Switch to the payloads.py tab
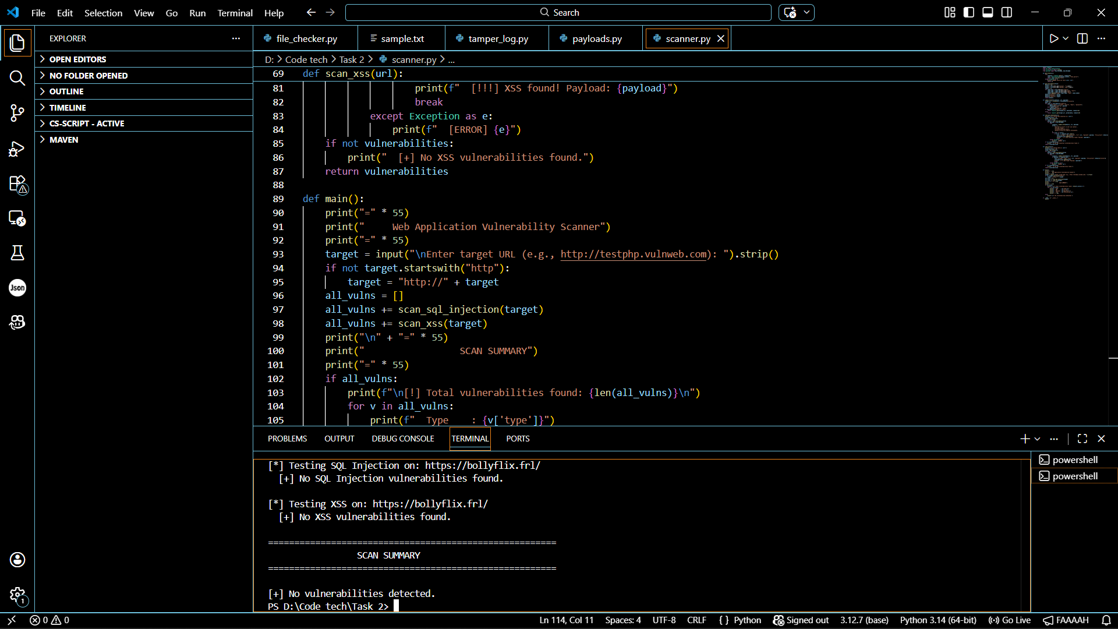Screen dimensions: 1118x629 click(x=596, y=38)
